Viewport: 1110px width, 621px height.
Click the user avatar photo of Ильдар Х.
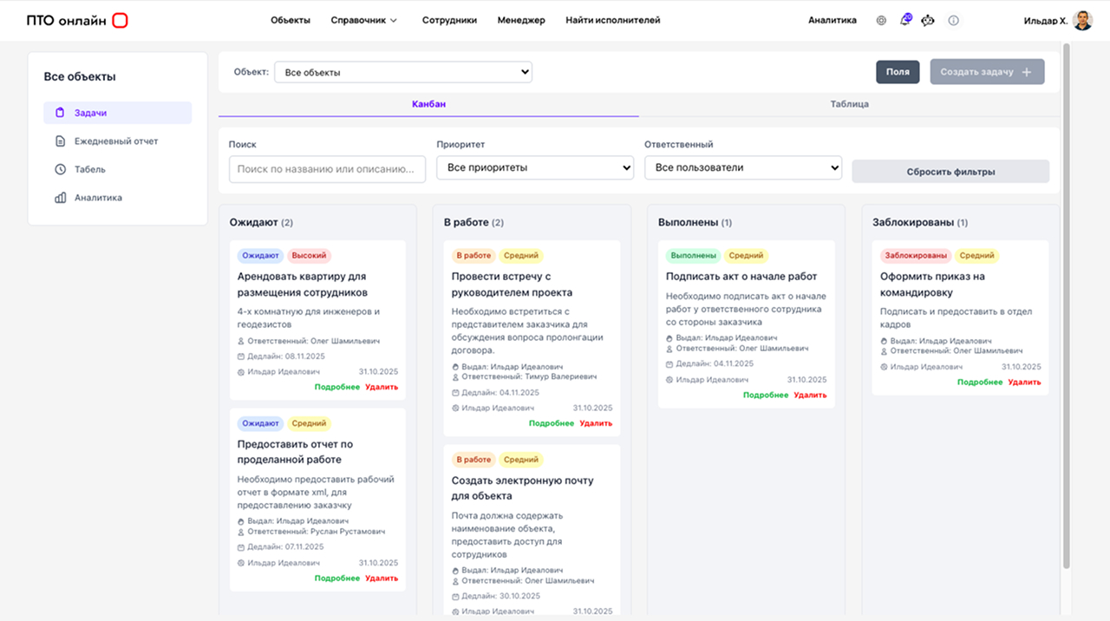point(1082,20)
